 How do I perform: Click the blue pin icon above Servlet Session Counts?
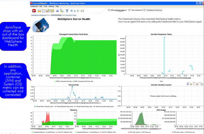point(188,84)
